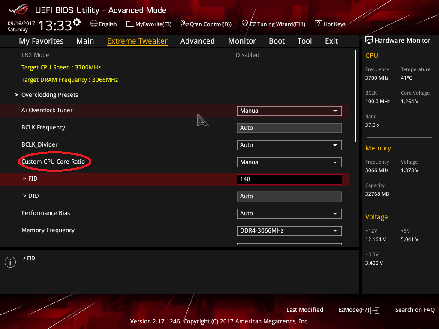Click the EzMode exit arrow icon
This screenshot has height=329, width=439.
point(376,310)
